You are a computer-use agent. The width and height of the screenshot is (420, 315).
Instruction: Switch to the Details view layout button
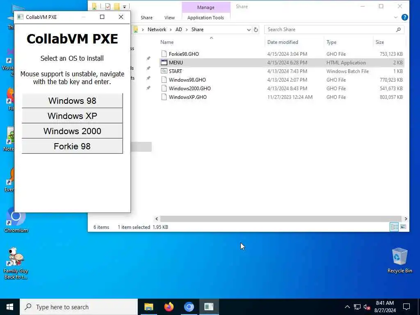click(x=394, y=227)
